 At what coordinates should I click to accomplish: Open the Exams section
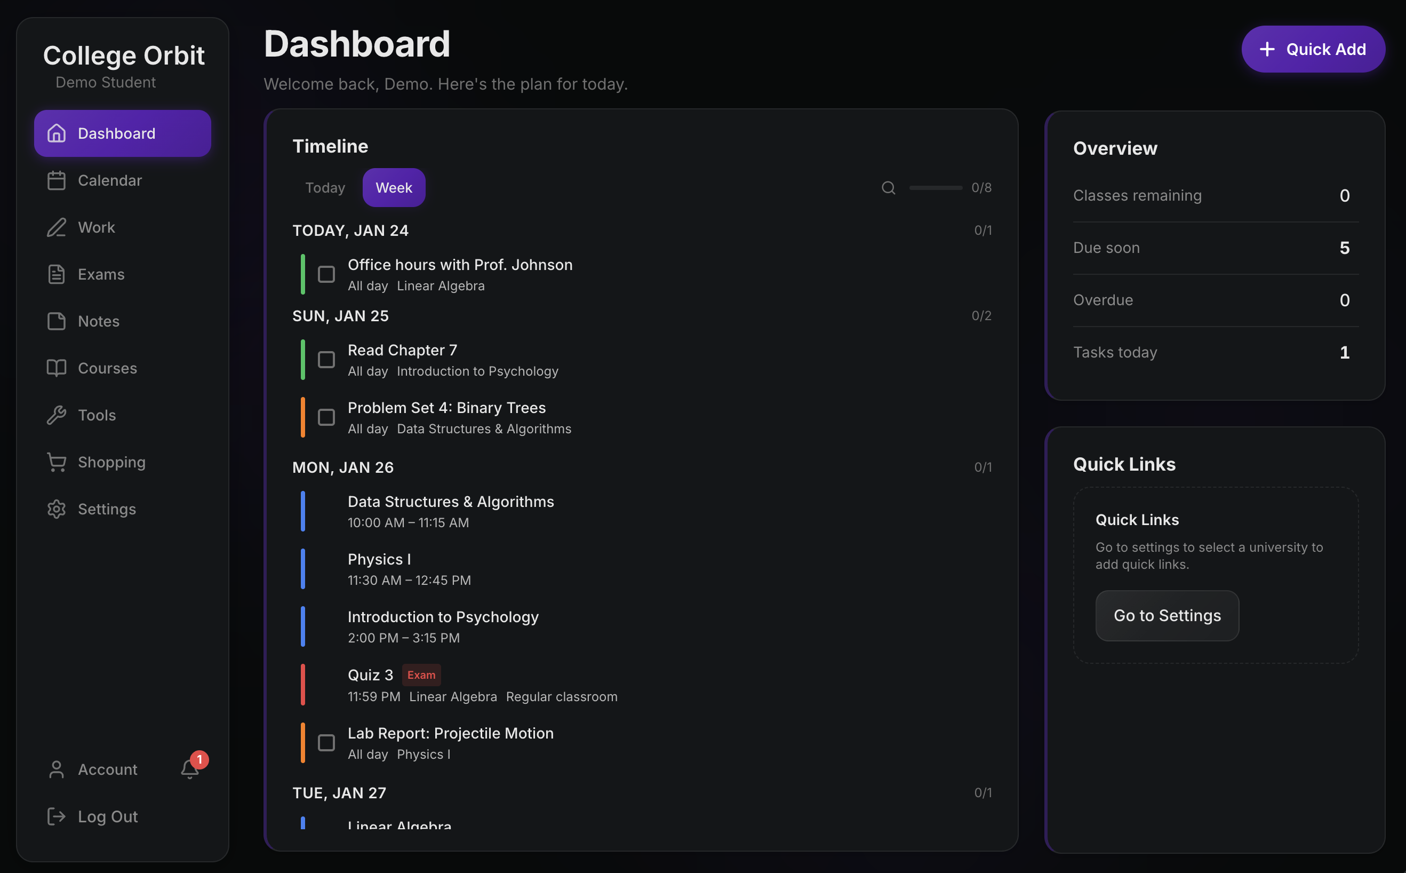coord(101,274)
